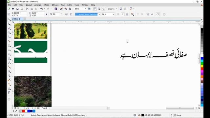Click the Publish to PDF icon
This screenshot has width=210, height=118.
tap(70, 9)
